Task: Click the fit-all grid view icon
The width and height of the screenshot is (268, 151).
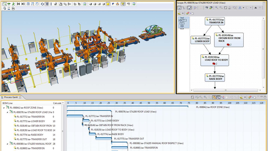Action: coord(28,4)
